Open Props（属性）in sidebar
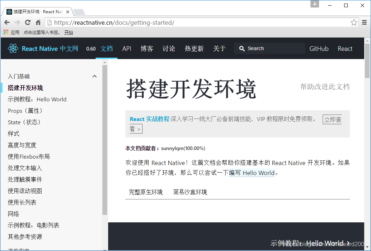Screen dimensions: 371x251 click(25, 111)
